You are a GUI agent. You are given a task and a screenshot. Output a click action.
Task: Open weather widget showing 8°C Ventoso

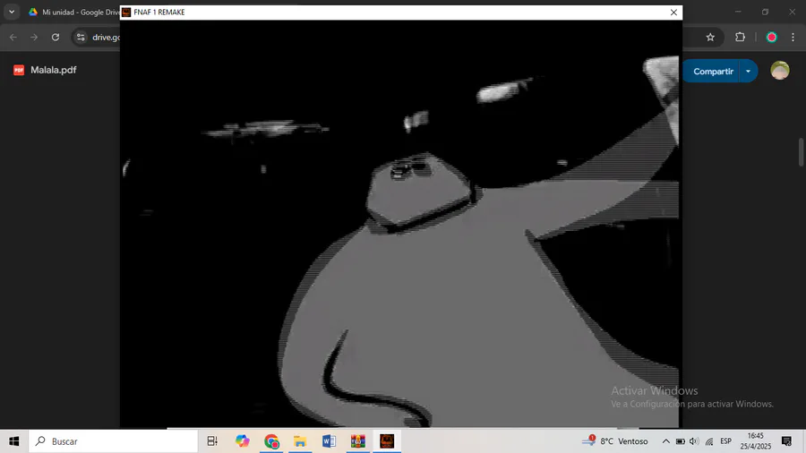click(x=614, y=441)
